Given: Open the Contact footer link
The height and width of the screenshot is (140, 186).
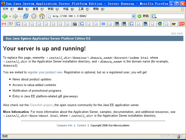Looking at the screenshot, I should click(81, 125).
